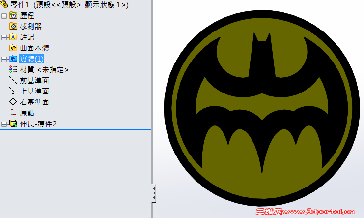Viewport: 364px width, 218px height.
Task: Select the 上基準面 label
Action: (x=34, y=91)
